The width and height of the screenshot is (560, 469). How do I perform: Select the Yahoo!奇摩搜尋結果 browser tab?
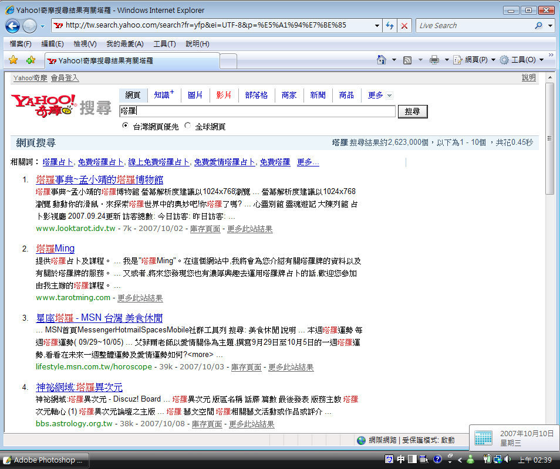tap(132, 61)
